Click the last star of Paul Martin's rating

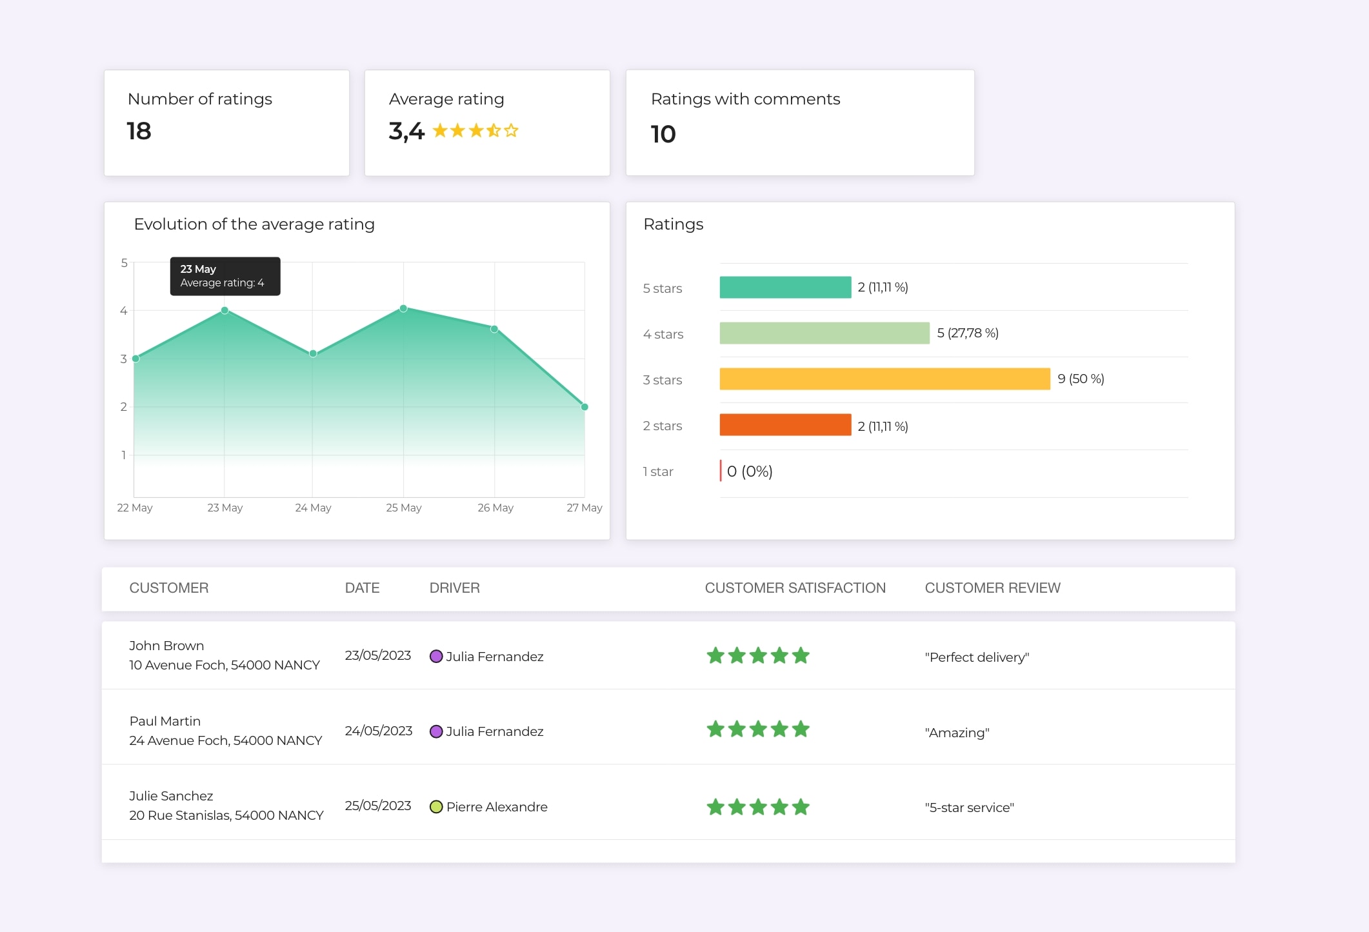802,729
